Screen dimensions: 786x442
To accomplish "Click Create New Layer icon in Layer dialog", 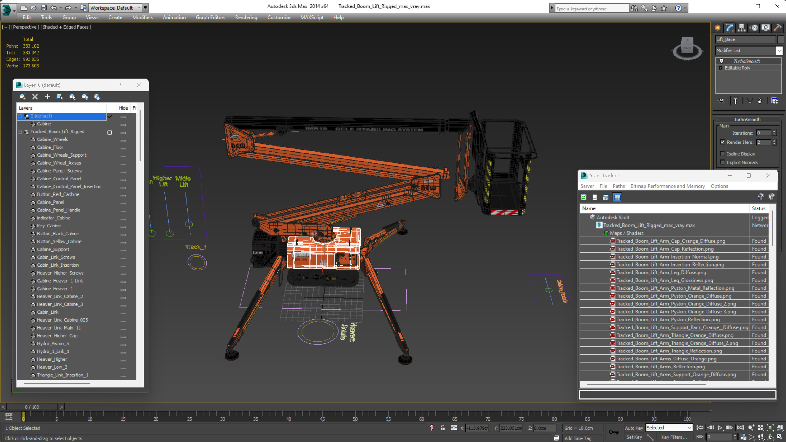I will click(22, 97).
